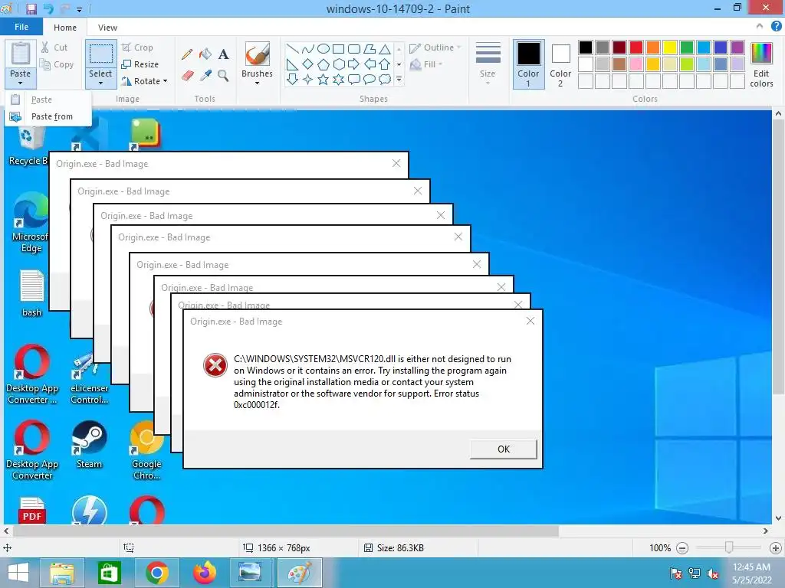The image size is (785, 588).
Task: Pick the red color swatch
Action: (x=636, y=47)
